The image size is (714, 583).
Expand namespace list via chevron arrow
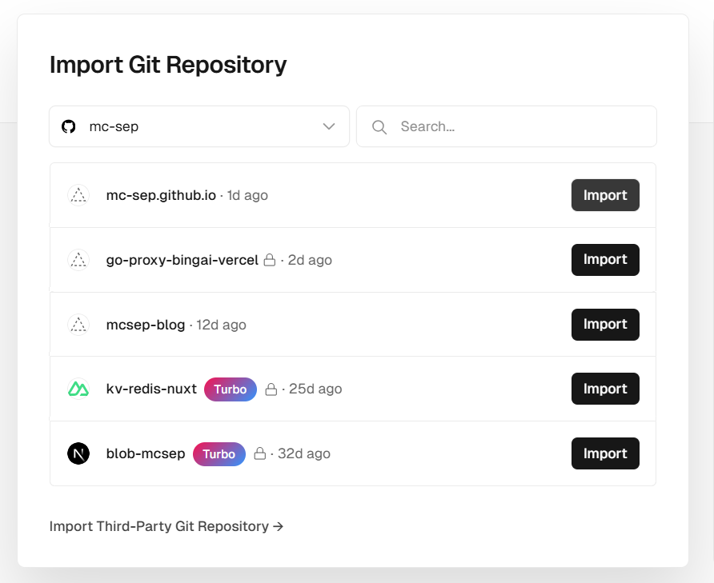coord(329,126)
